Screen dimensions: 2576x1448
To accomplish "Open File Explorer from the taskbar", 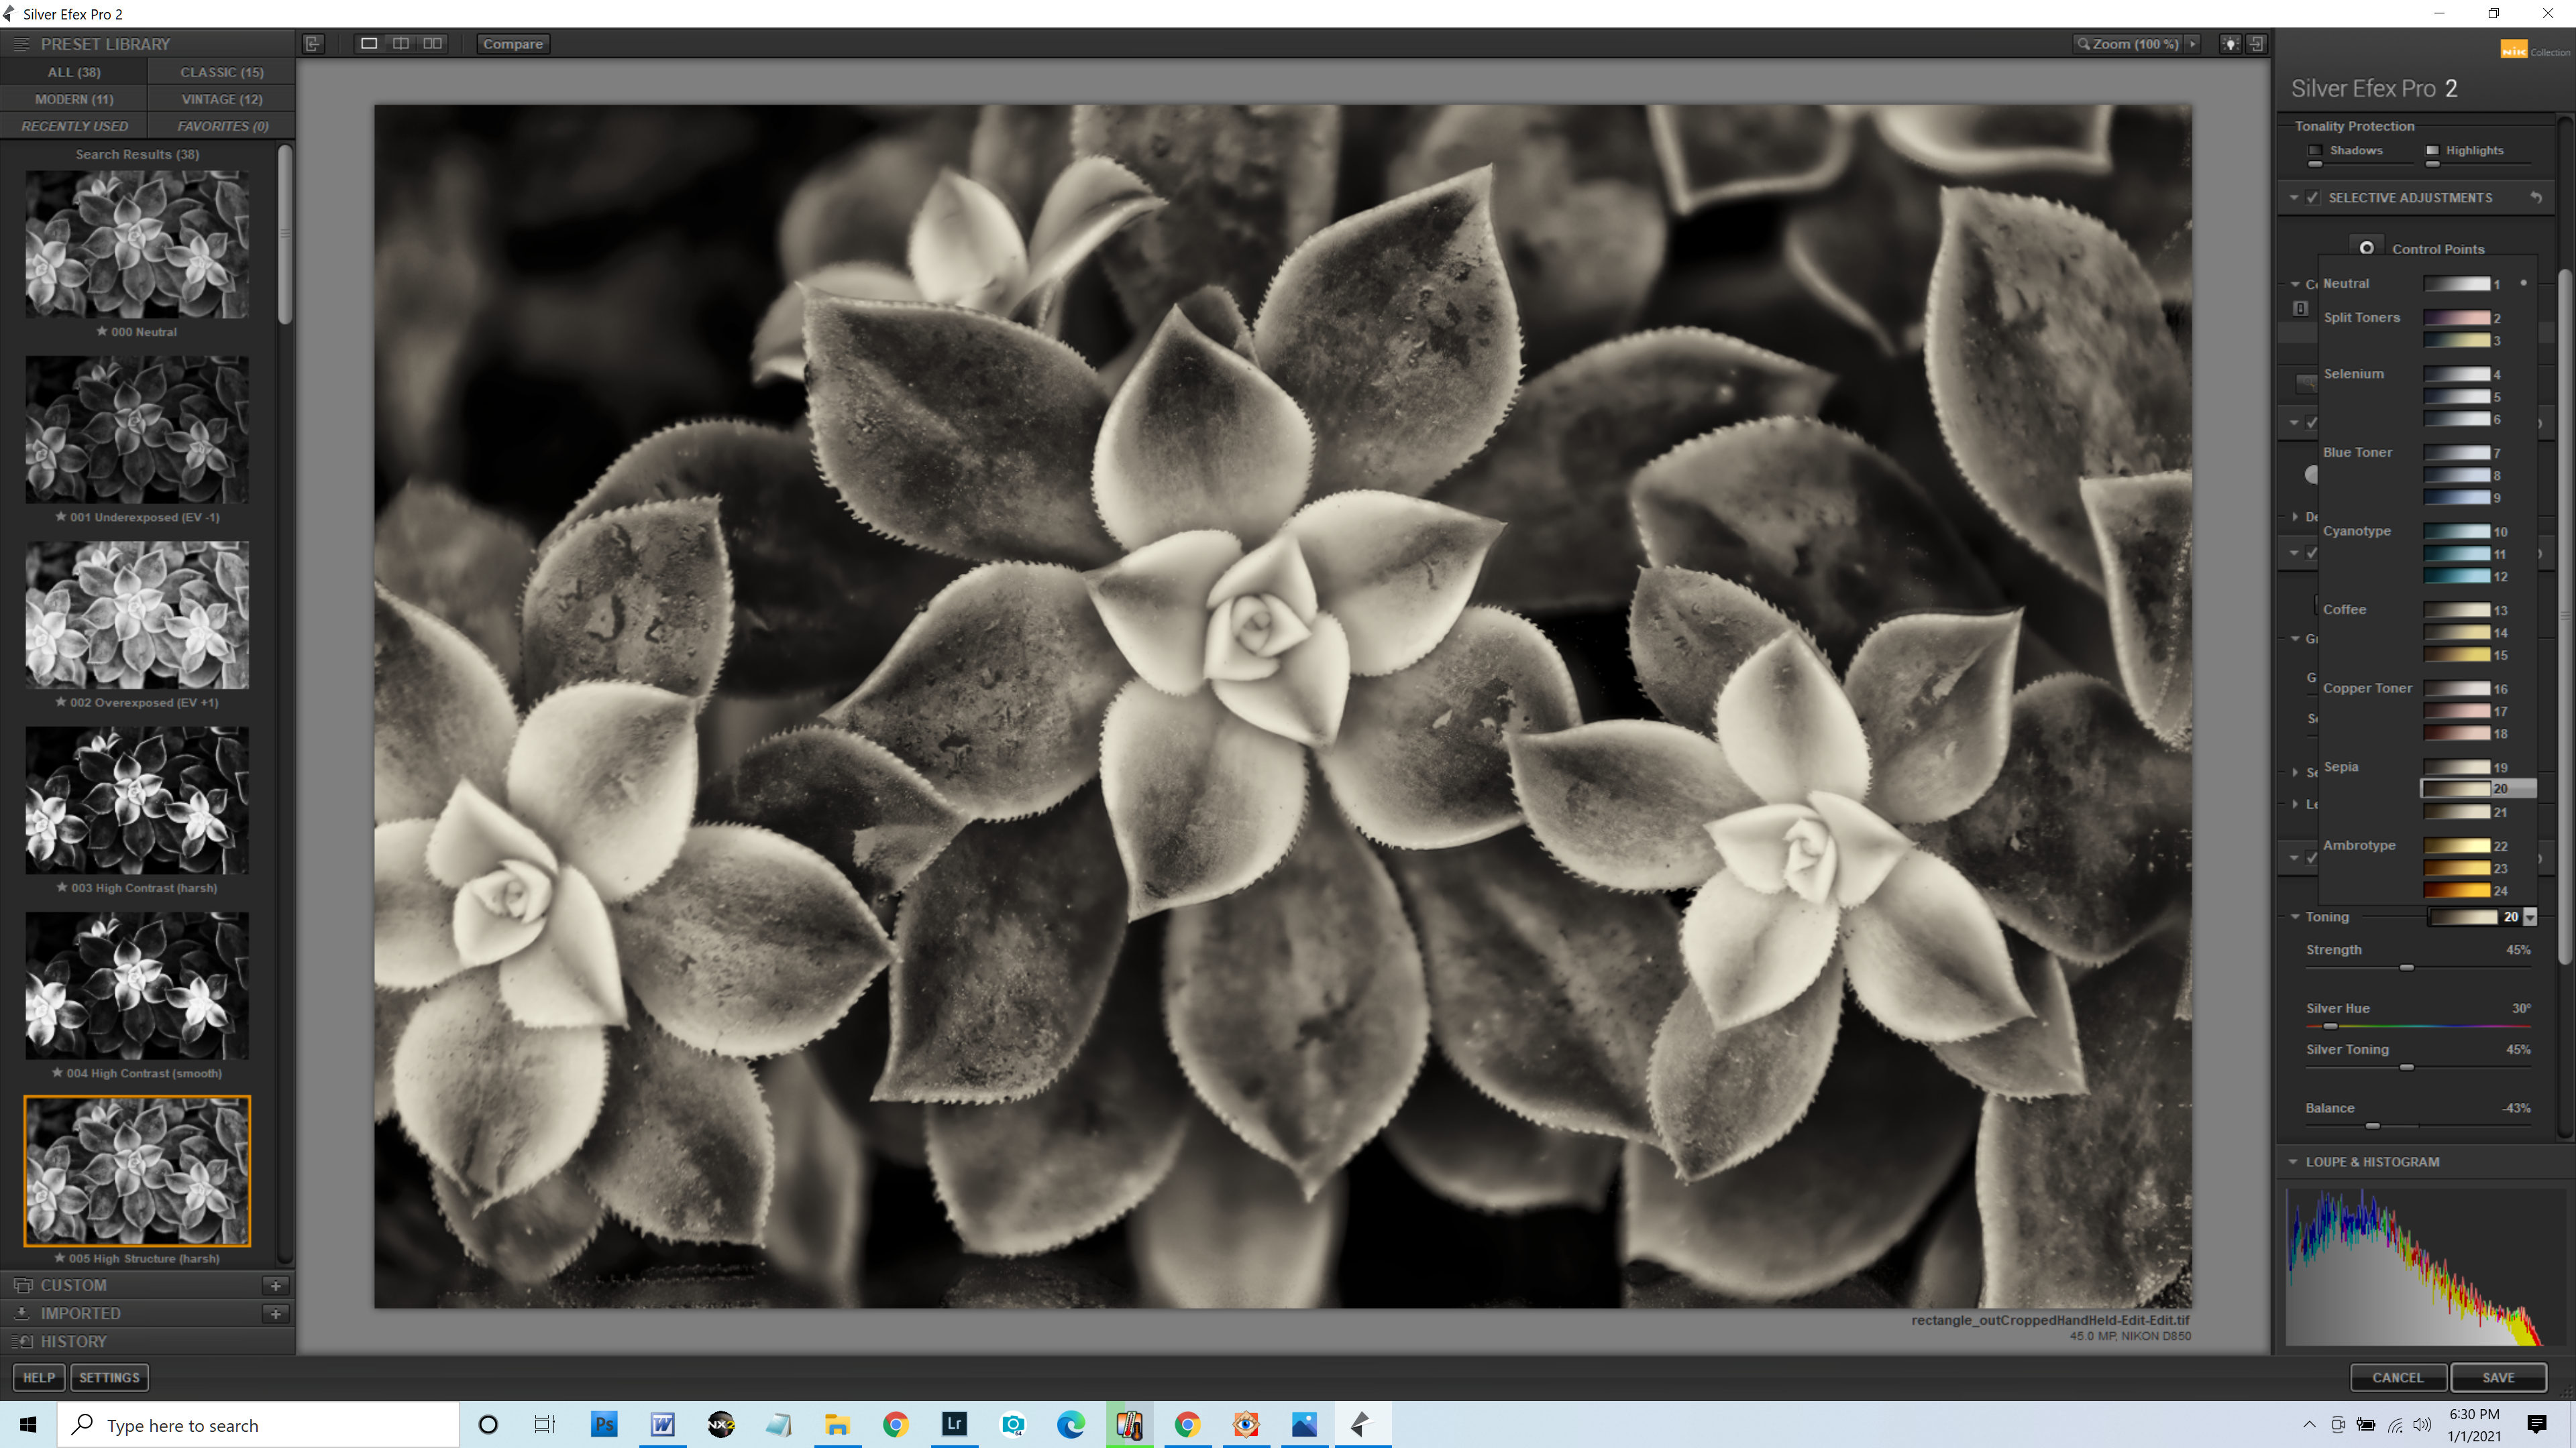I will 837,1424.
